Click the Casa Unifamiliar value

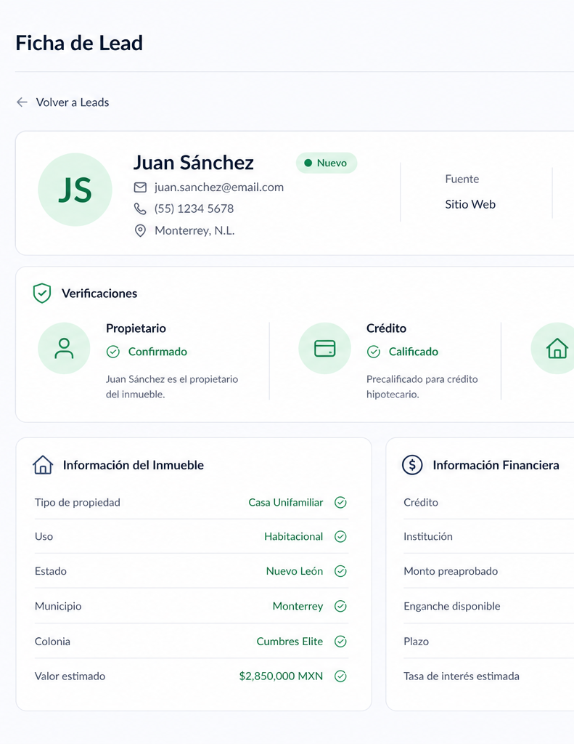[286, 503]
